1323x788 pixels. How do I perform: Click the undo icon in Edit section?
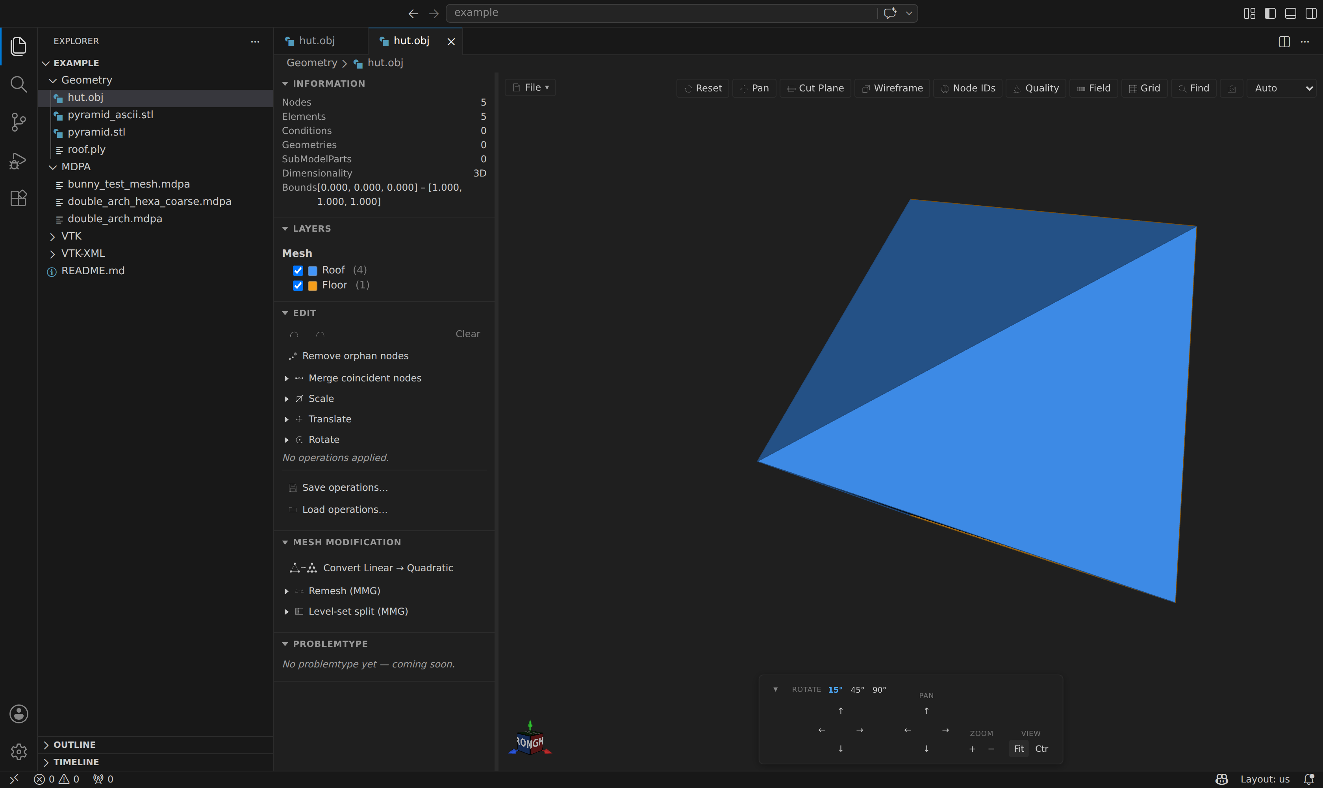[x=294, y=334]
